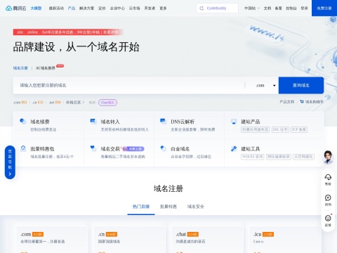Image resolution: width=337 pixels, height=253 pixels.
Task: Click the Tencent Cloud logo
Action: click(x=15, y=8)
